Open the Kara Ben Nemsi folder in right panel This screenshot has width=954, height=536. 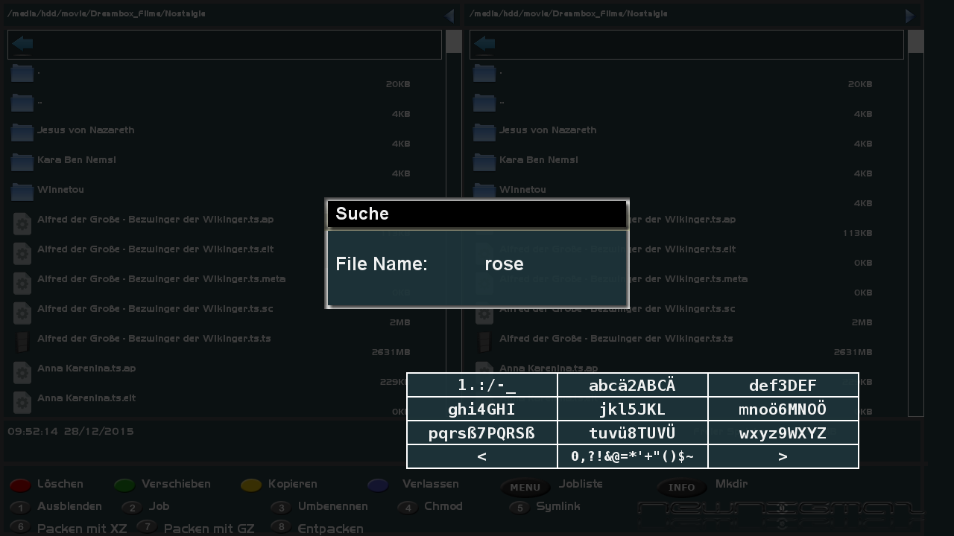point(538,160)
